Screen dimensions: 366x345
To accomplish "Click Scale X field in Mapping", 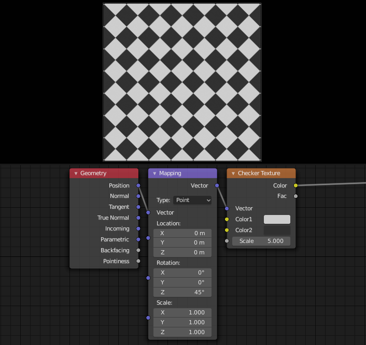I will pos(182,312).
